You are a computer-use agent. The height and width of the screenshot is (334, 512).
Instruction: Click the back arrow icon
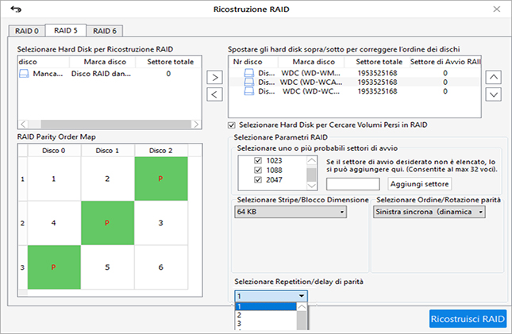(16, 10)
